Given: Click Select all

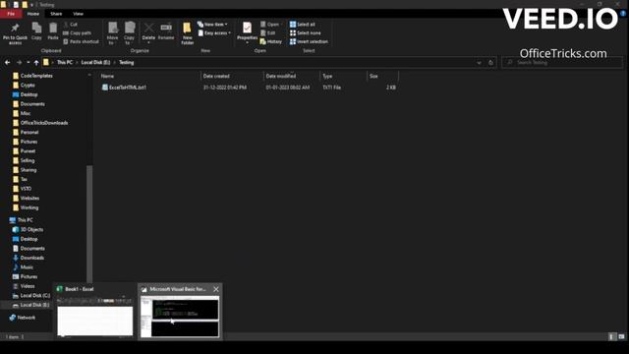Looking at the screenshot, I should pyautogui.click(x=303, y=25).
